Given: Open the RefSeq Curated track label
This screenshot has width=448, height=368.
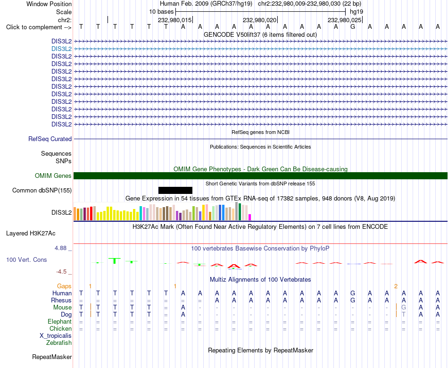Looking at the screenshot, I should point(50,139).
